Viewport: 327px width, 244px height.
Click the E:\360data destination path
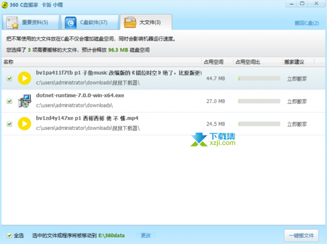(111, 236)
